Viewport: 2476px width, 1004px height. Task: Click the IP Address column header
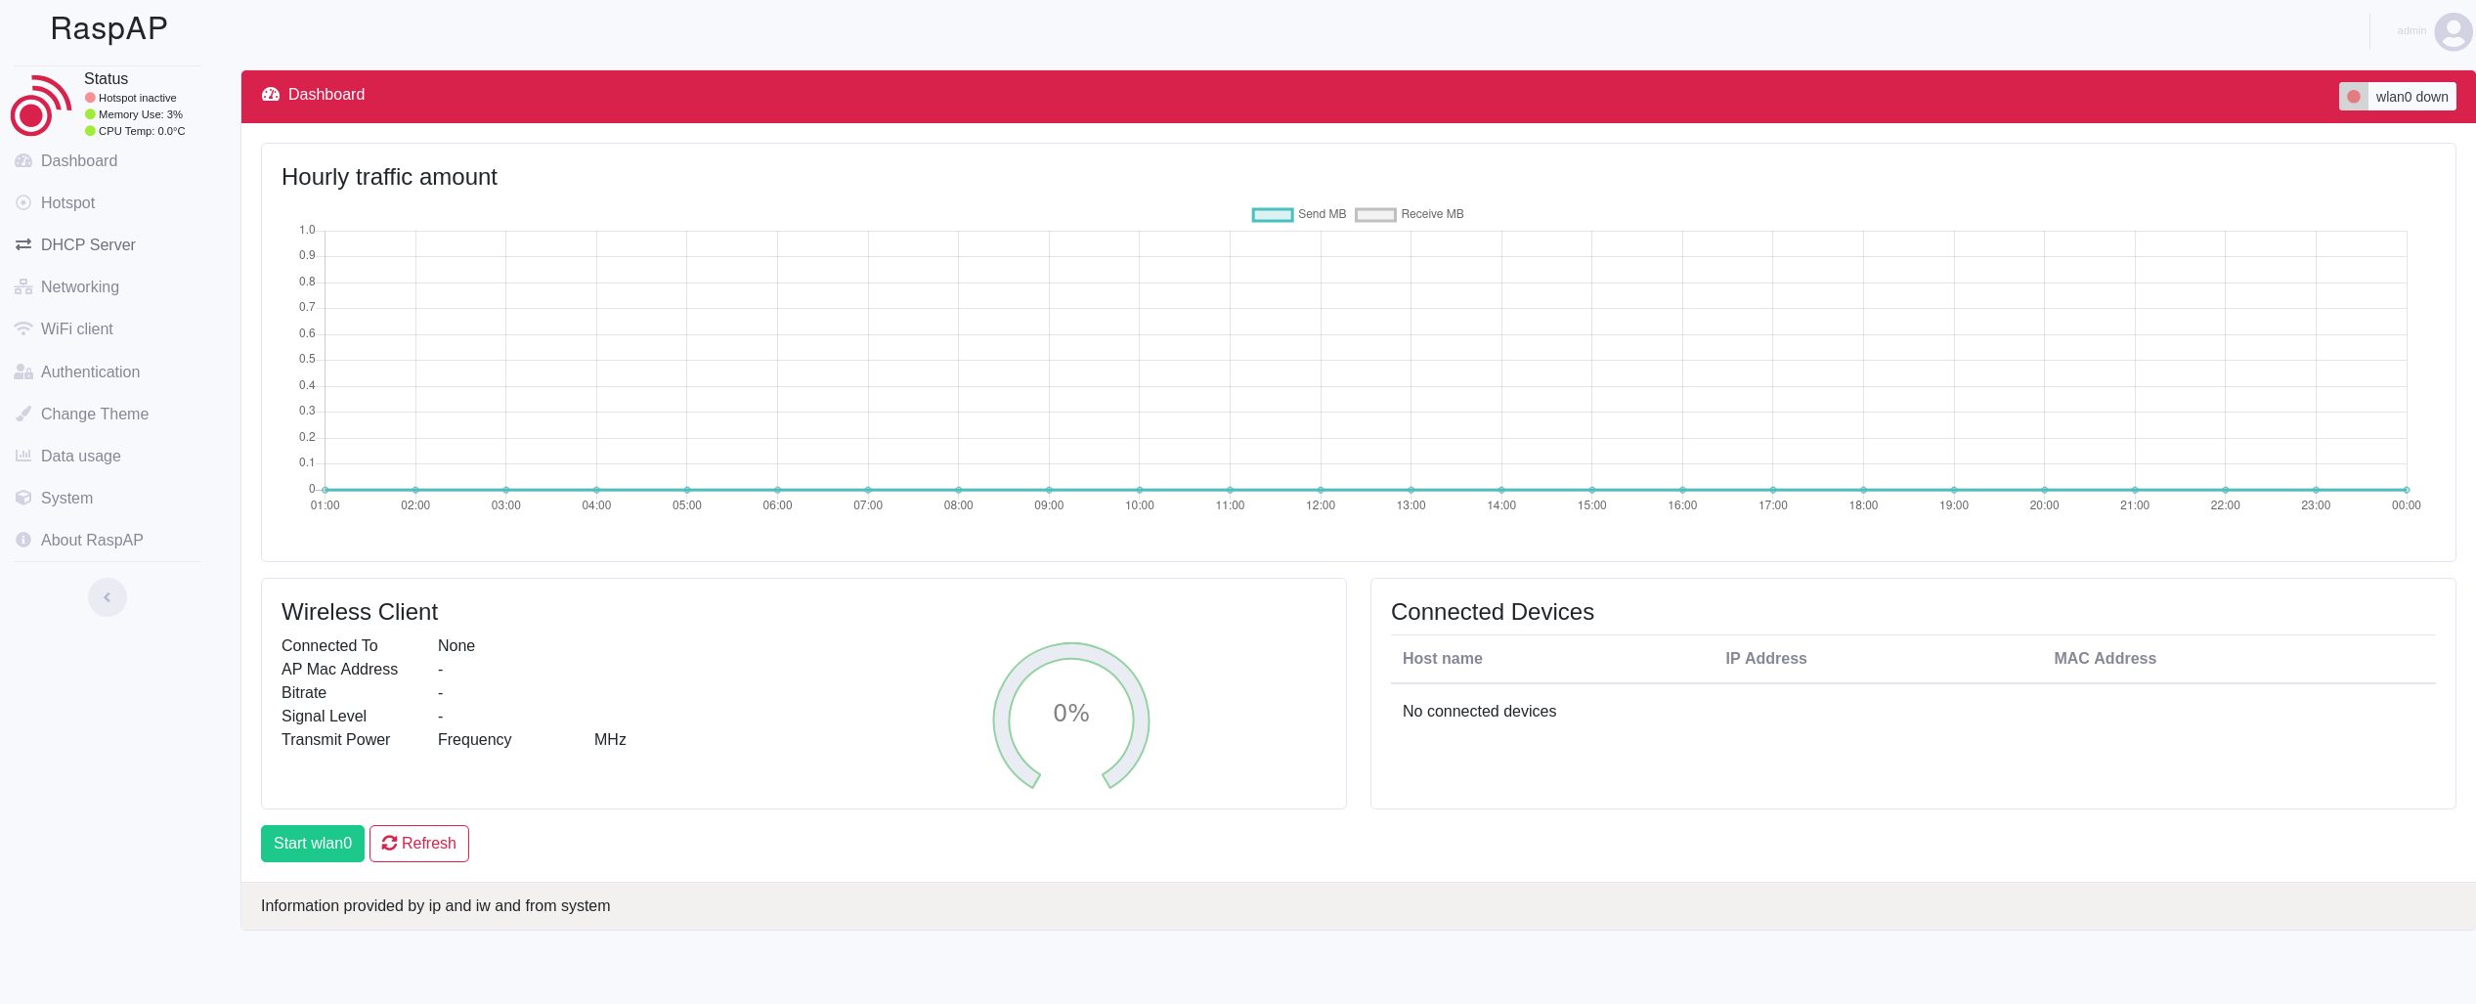pos(1766,659)
